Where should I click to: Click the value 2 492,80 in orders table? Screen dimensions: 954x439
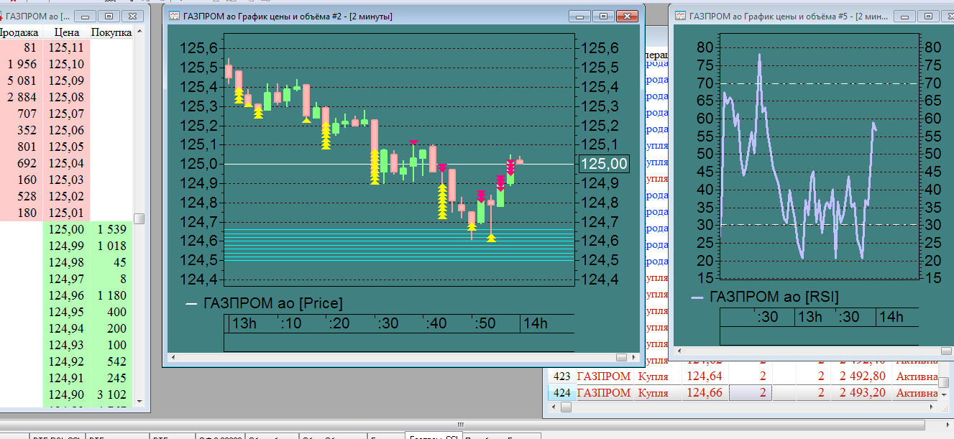(x=862, y=376)
